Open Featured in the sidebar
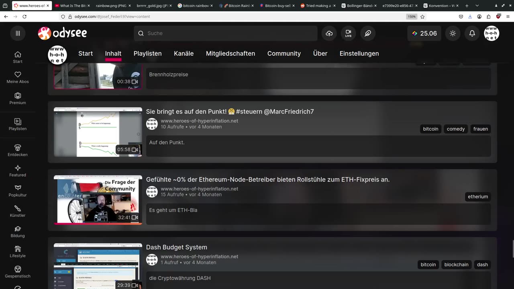The height and width of the screenshot is (289, 514). pos(18,171)
